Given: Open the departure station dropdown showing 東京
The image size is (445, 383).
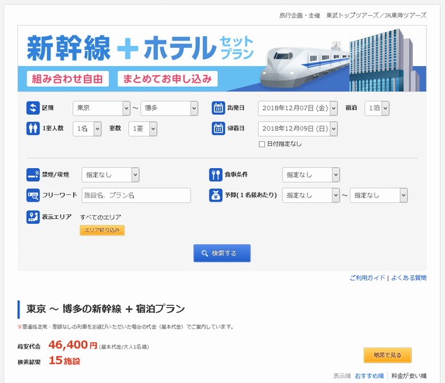Looking at the screenshot, I should (x=102, y=108).
